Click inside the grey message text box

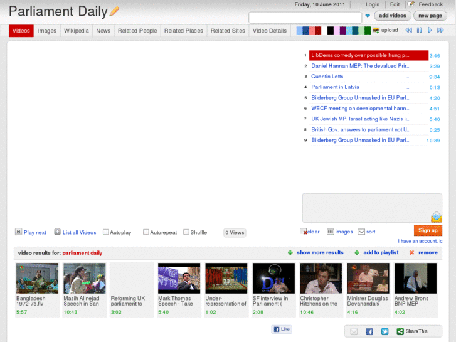coord(372,208)
